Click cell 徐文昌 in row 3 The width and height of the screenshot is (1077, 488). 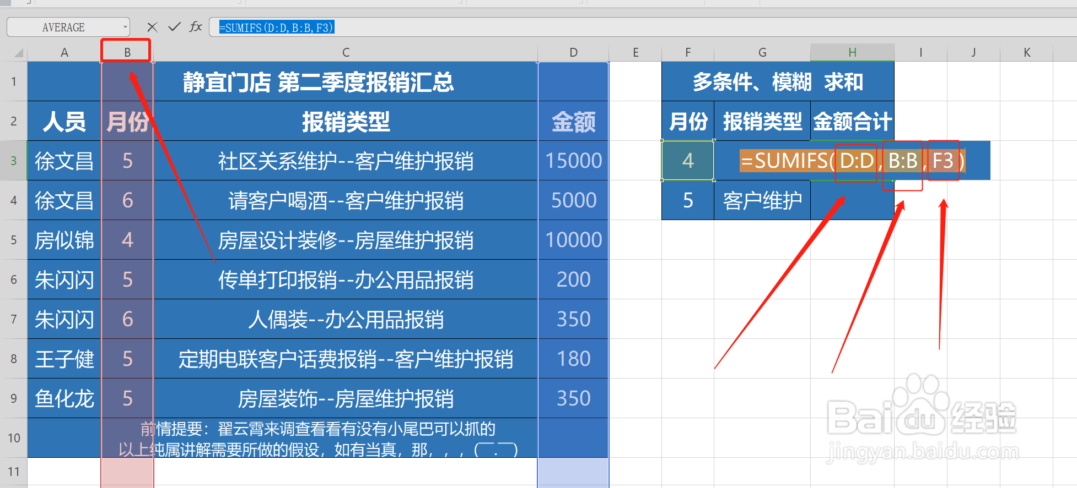pyautogui.click(x=64, y=161)
